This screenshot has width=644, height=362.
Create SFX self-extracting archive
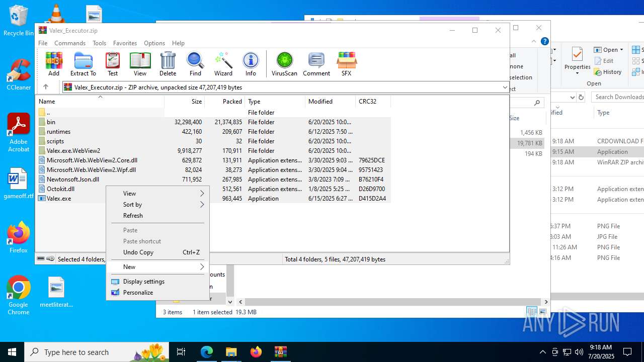point(346,64)
